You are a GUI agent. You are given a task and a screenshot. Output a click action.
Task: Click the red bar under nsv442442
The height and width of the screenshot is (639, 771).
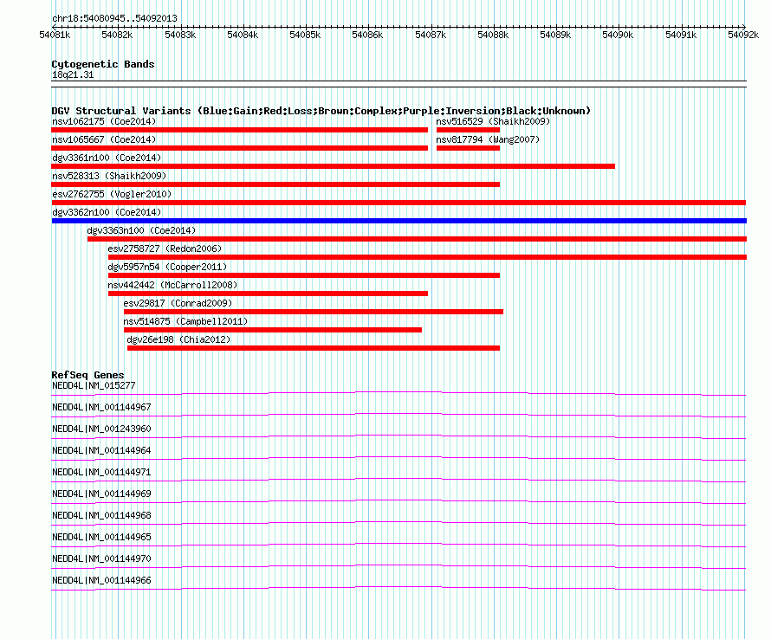(x=268, y=294)
